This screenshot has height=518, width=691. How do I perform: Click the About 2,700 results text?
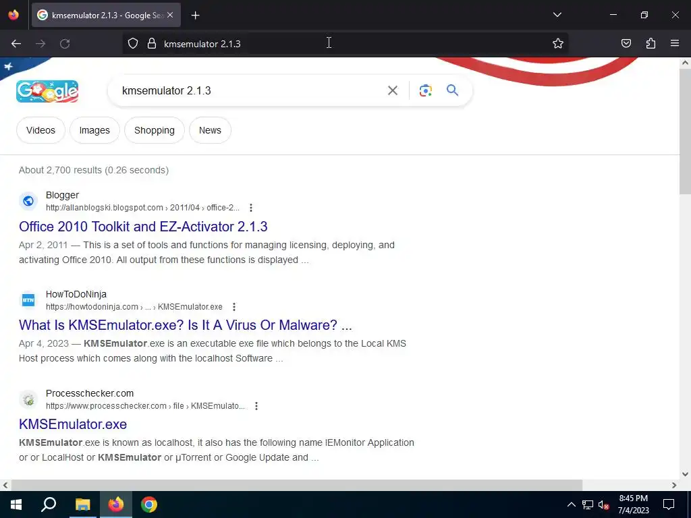[94, 170]
